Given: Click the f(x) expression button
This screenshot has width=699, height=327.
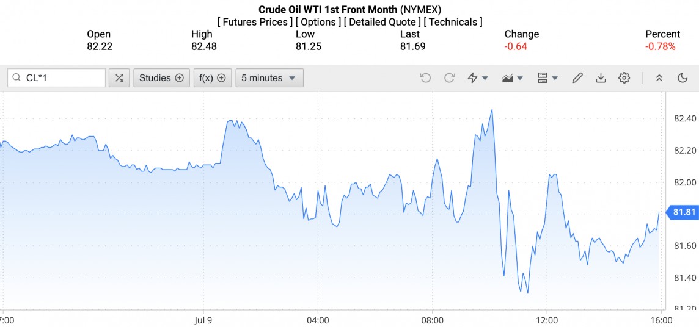Looking at the screenshot, I should (213, 78).
